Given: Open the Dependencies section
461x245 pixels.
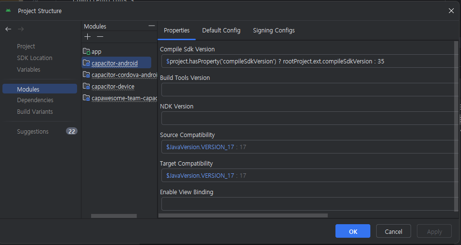Looking at the screenshot, I should [35, 100].
